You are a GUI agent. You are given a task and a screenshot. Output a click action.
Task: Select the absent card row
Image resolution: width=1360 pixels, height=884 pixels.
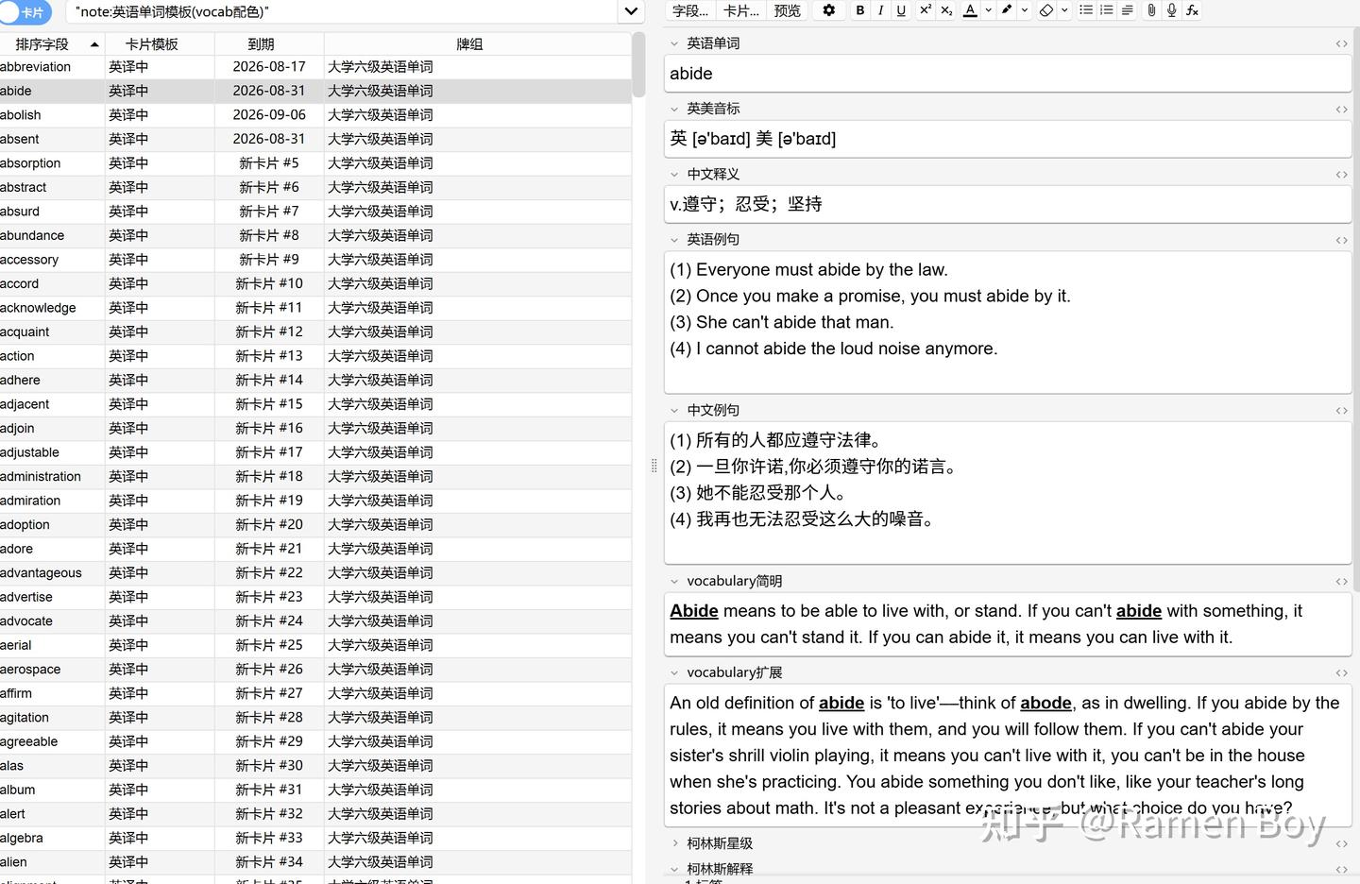coord(315,139)
